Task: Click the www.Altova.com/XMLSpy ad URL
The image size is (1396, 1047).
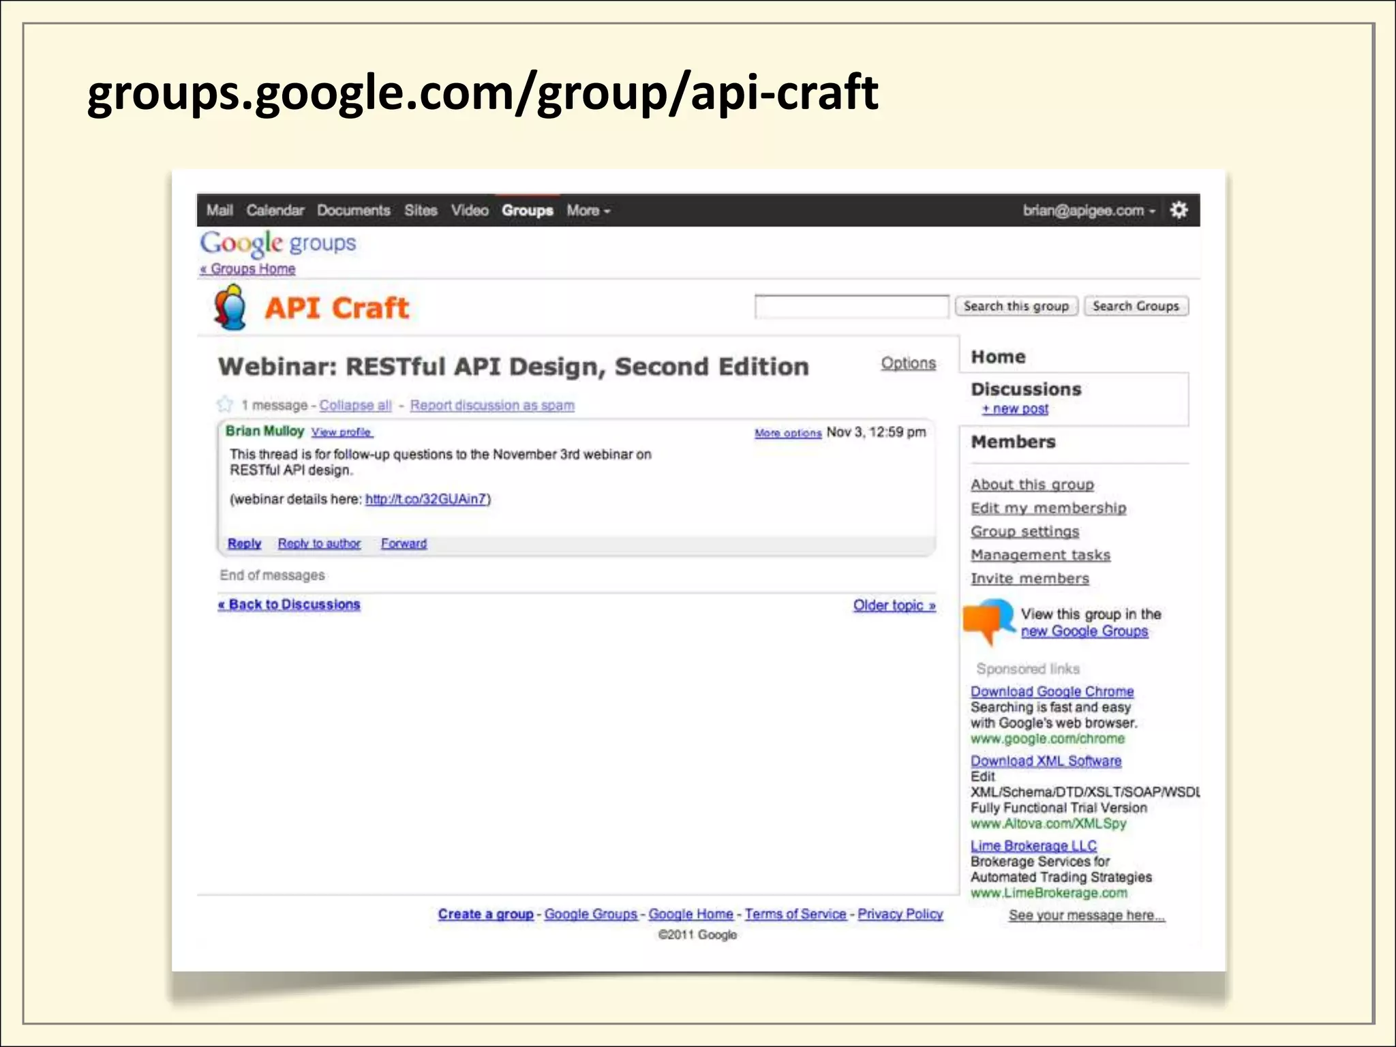Action: click(x=1048, y=823)
